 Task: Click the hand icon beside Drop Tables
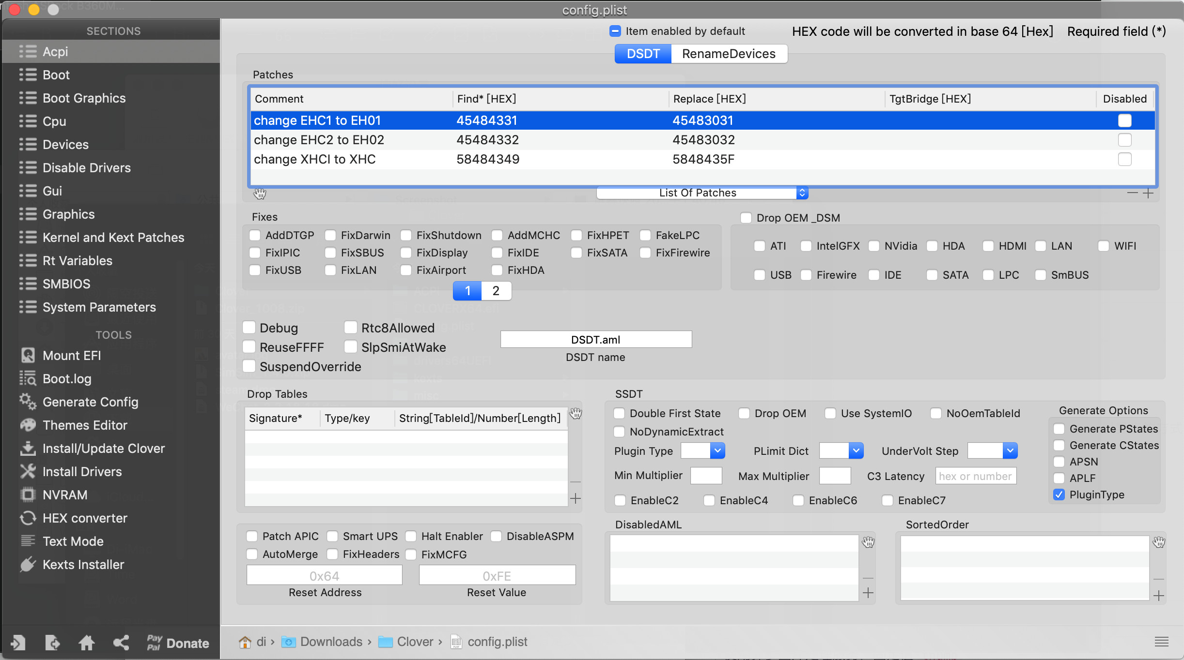click(576, 413)
